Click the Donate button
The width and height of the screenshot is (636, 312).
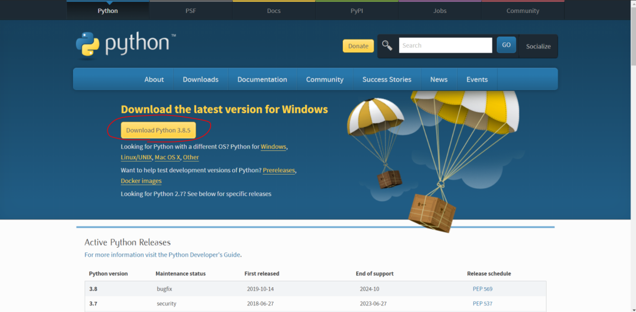(358, 46)
